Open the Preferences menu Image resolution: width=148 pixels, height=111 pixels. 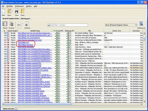pos(19,6)
